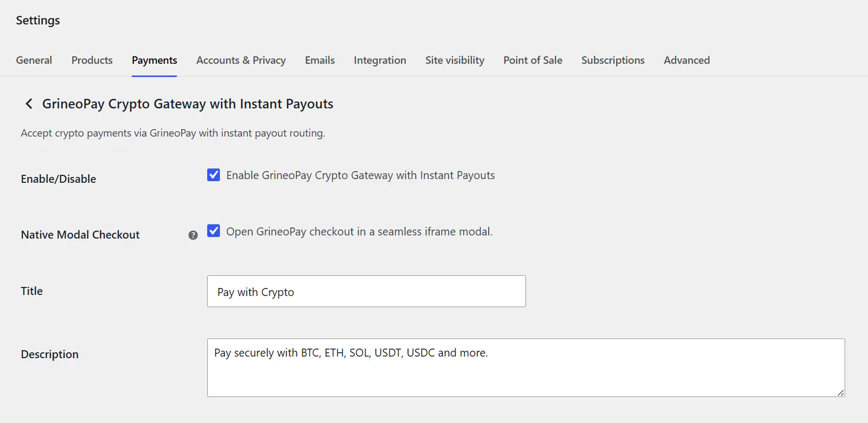Click the Settings page heading
This screenshot has width=868, height=423.
coord(38,20)
